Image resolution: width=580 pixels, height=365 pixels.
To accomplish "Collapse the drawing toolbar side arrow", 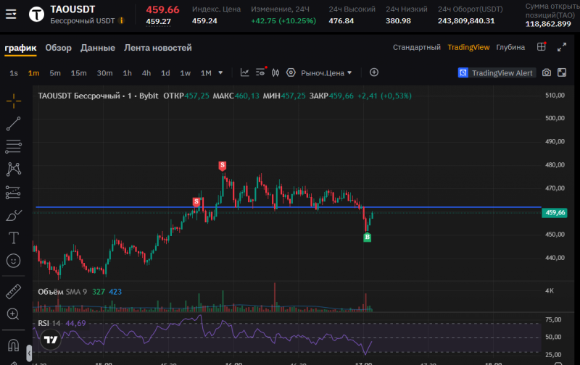I will 29,353.
